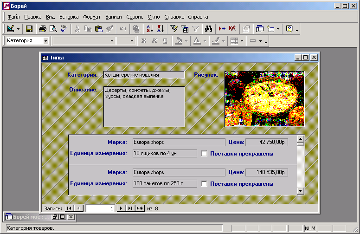Open the Сервис menu
The width and height of the screenshot is (360, 234).
pos(135,17)
